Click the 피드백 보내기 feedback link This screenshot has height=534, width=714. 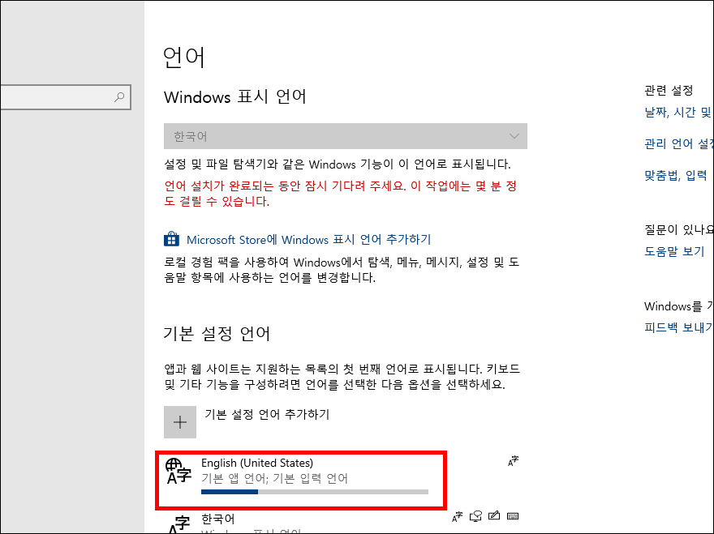coord(678,327)
